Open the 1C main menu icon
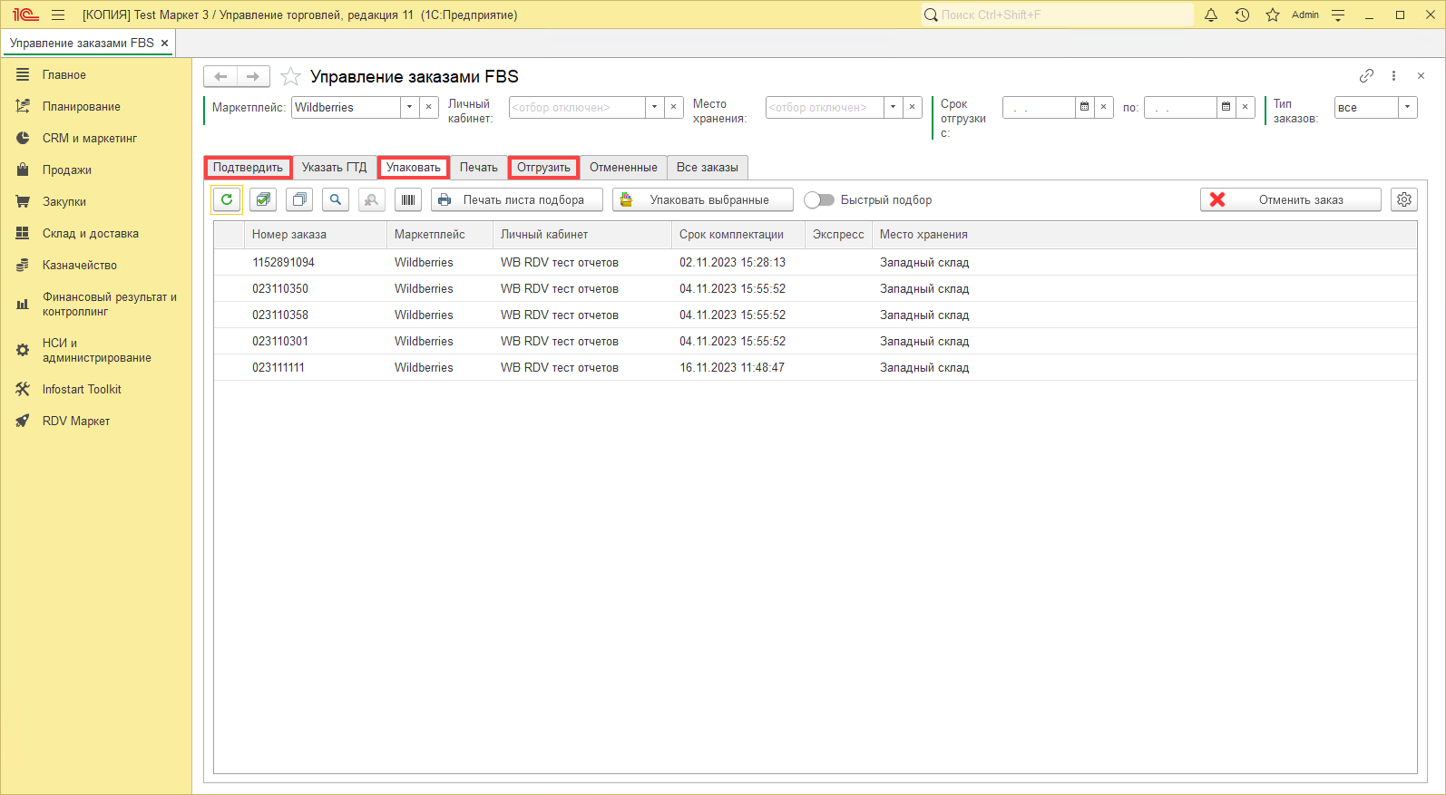 [x=25, y=15]
